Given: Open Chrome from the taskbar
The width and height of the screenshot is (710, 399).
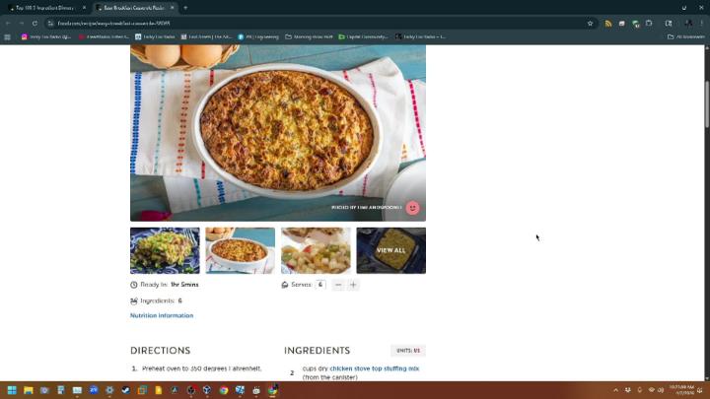Looking at the screenshot, I should (223, 390).
